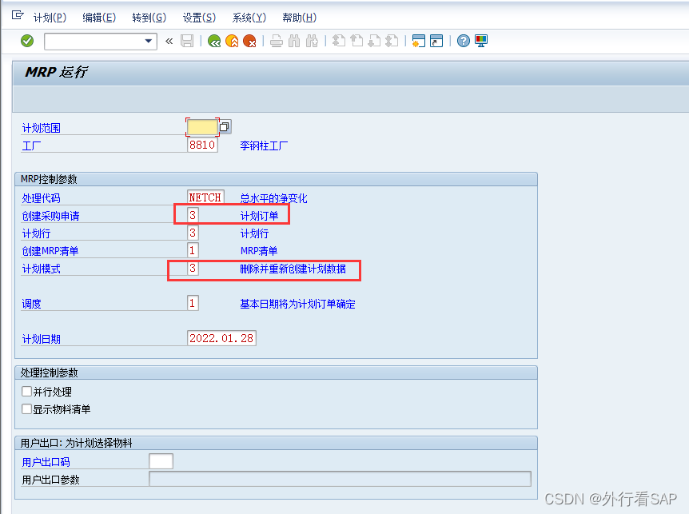Open the 转到(G) menu
Image resolution: width=689 pixels, height=514 pixels.
[x=149, y=18]
